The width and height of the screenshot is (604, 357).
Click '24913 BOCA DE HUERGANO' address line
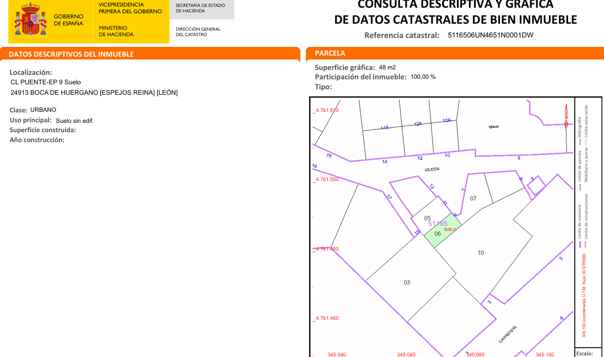[x=94, y=93]
